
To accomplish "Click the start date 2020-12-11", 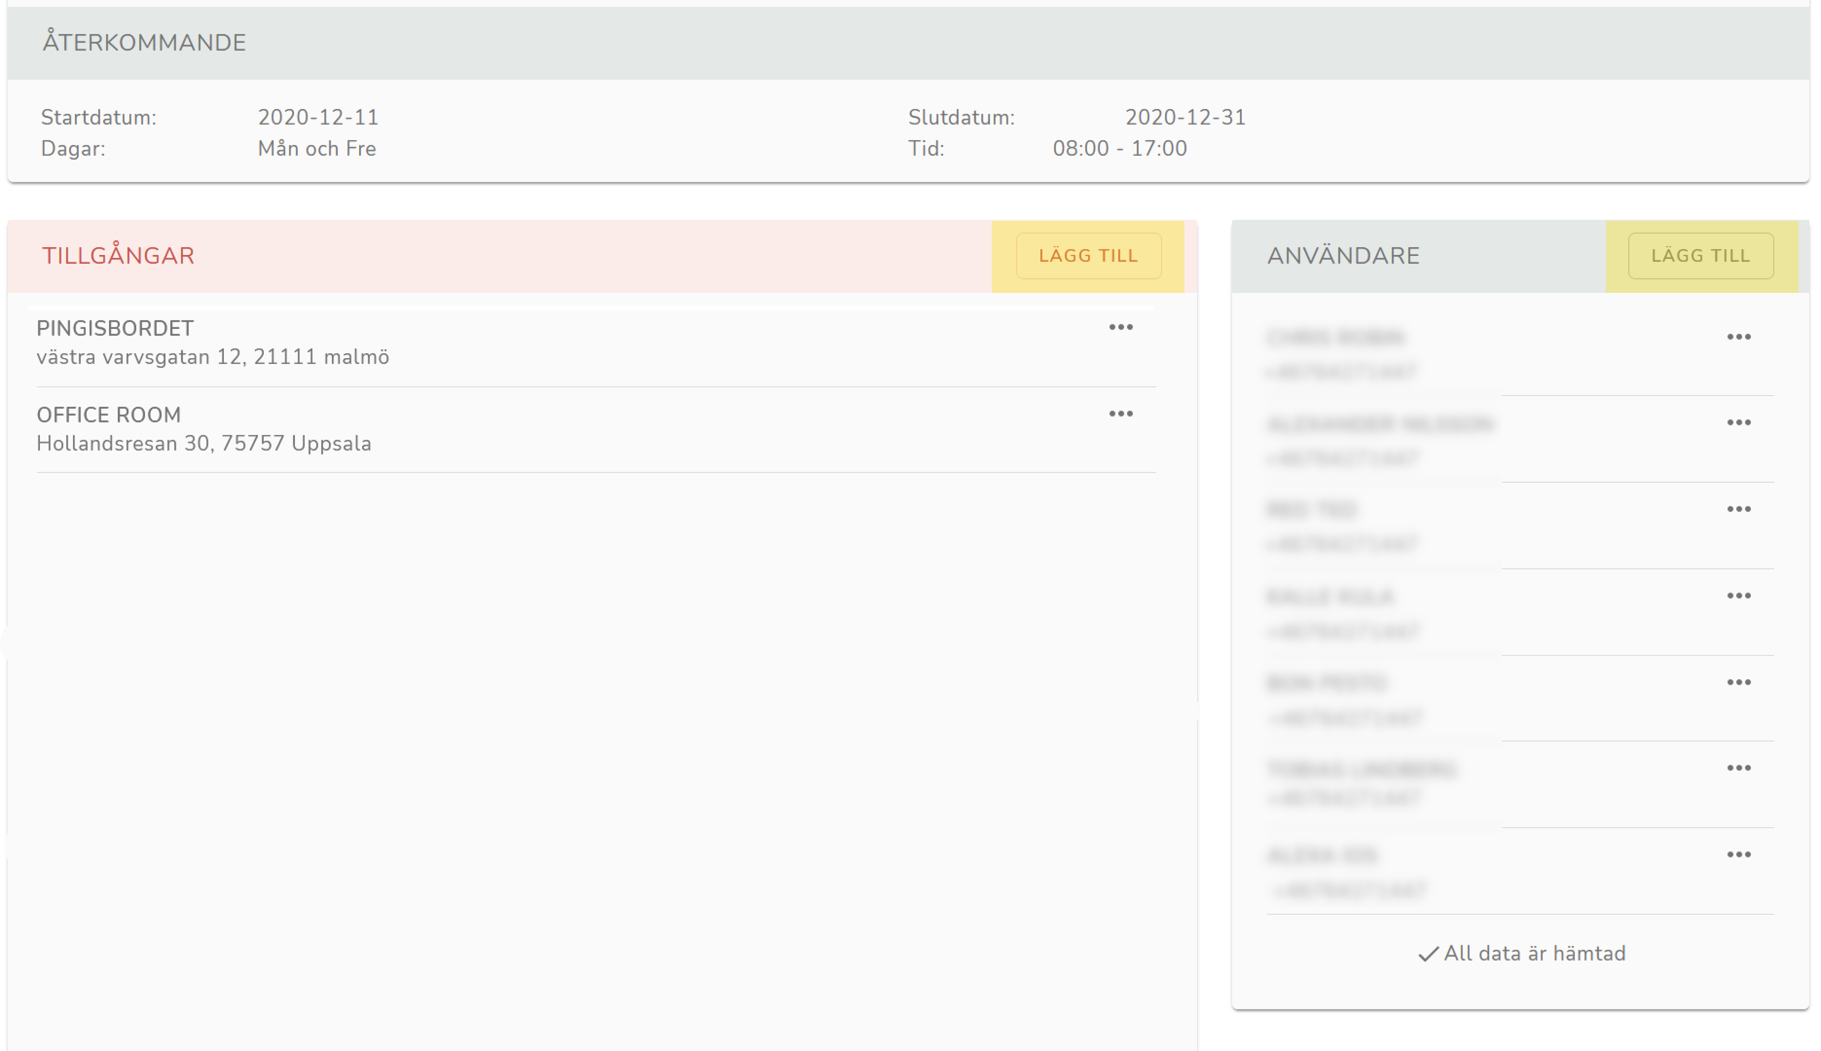I will coord(318,118).
